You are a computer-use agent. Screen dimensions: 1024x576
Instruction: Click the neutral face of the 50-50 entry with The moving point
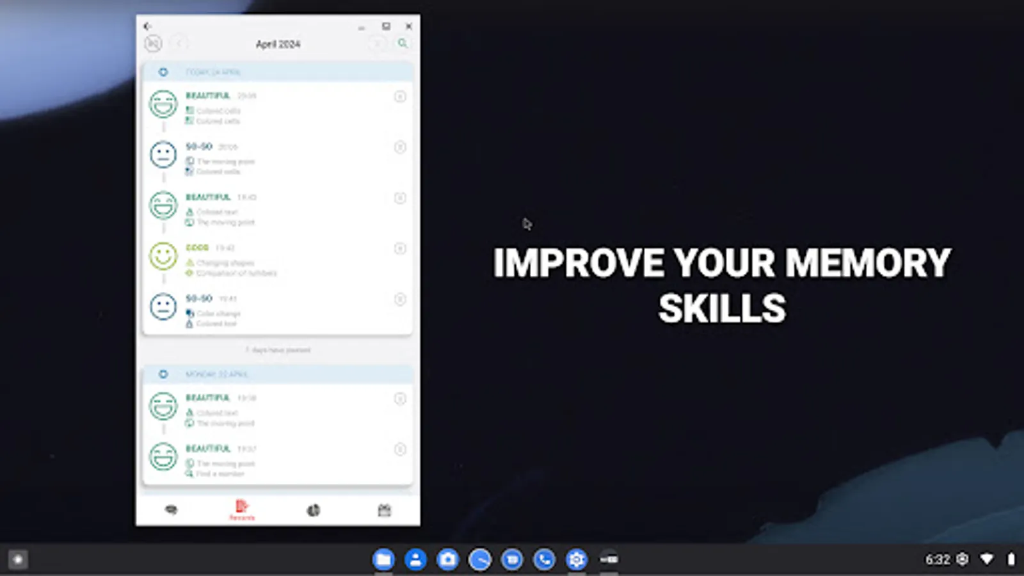tap(163, 155)
